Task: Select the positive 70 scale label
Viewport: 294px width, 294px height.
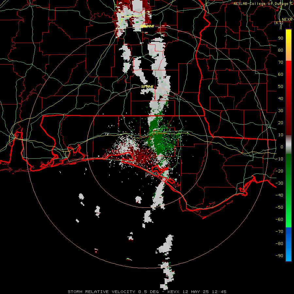Action: 281,62
